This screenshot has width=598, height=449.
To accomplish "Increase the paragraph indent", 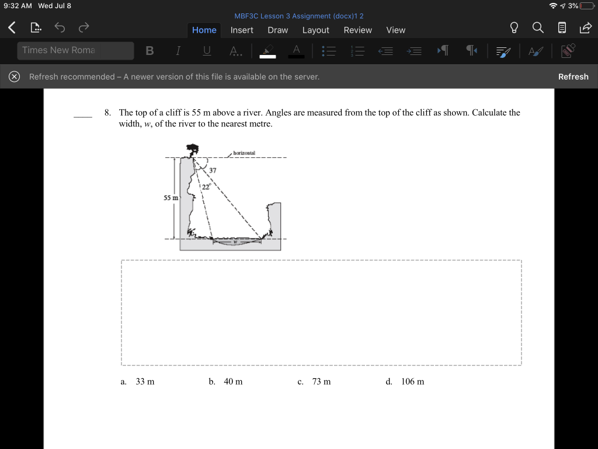I will (414, 51).
